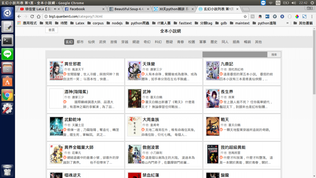The height and width of the screenshot is (178, 316).
Task: Select the 歷史 category
Action: (214, 42)
